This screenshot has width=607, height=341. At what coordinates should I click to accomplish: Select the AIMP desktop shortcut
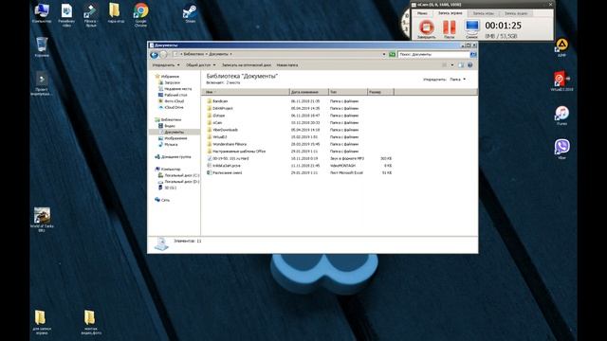pos(561,47)
